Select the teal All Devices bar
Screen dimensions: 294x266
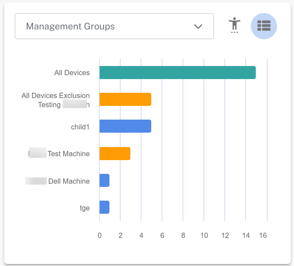click(x=177, y=73)
